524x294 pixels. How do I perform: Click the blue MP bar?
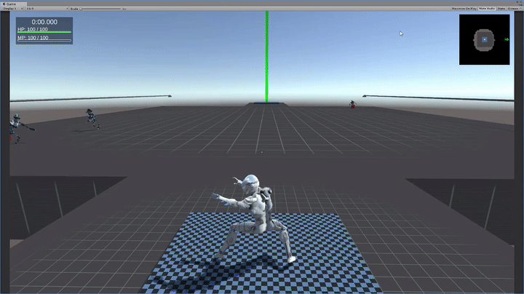pos(44,41)
